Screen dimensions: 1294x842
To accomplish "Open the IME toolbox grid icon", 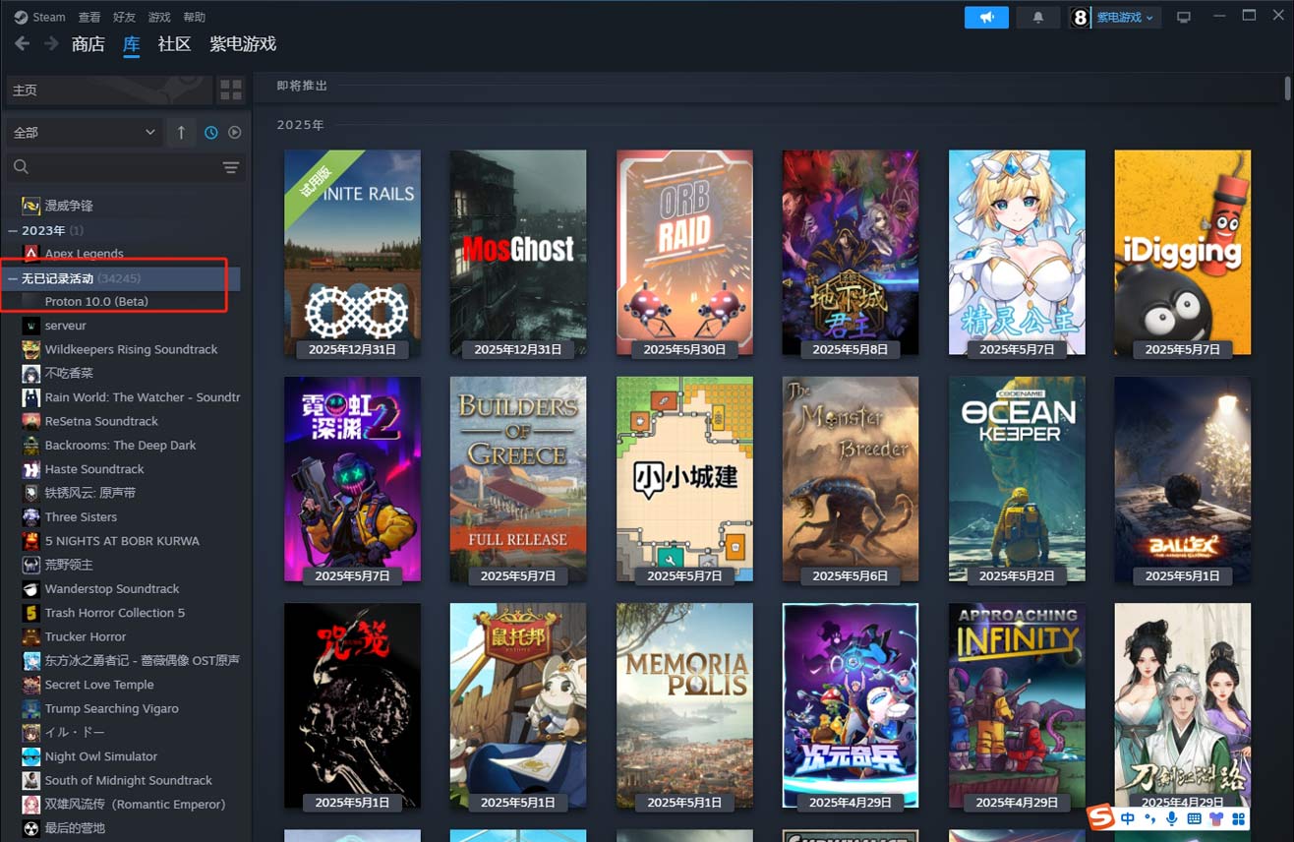I will tap(1239, 818).
